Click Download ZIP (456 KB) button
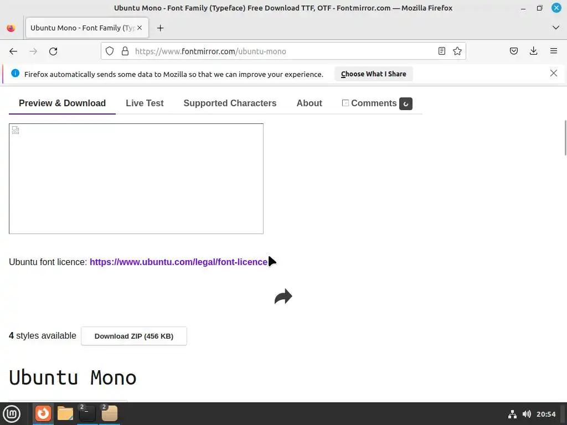This screenshot has height=425, width=567. pos(134,336)
